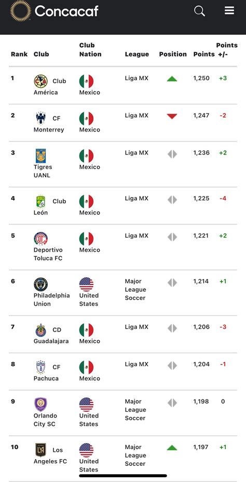Open the search magnifier icon
Viewport: 246px width, 482px height.
[199, 11]
